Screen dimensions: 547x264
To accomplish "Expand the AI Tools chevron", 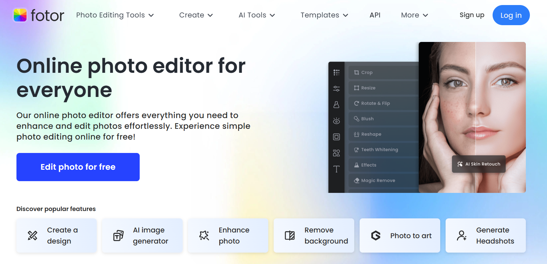I will [272, 15].
